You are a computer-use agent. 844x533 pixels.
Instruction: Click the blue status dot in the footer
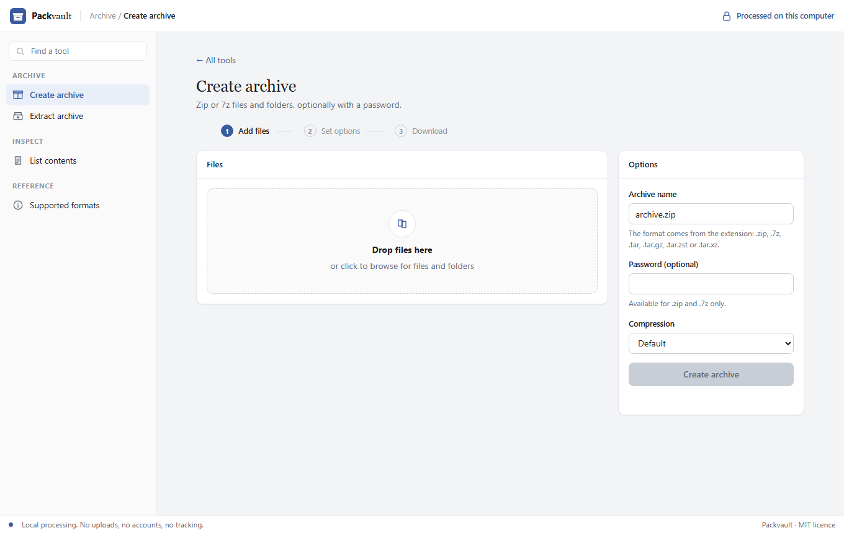[x=11, y=525]
